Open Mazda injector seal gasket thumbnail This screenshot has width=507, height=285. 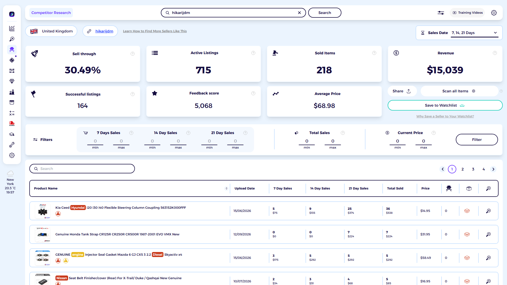[x=43, y=258]
